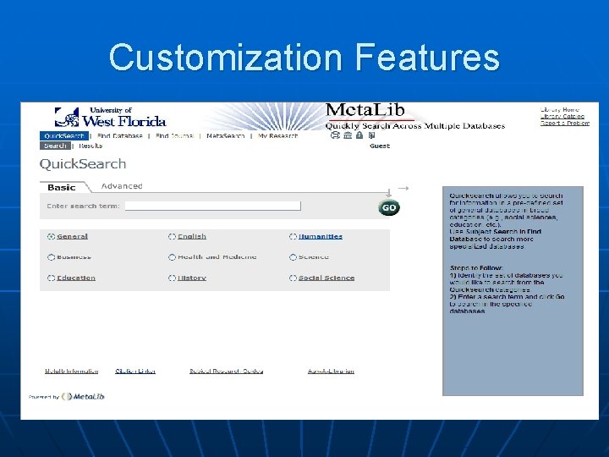Select the Business category radio button
The image size is (609, 457).
point(51,257)
